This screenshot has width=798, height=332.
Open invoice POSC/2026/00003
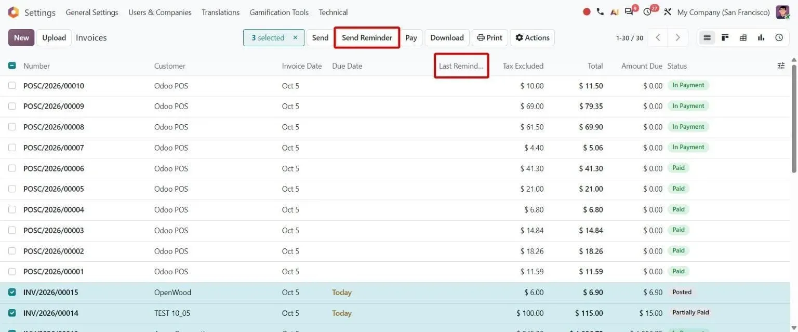[54, 230]
